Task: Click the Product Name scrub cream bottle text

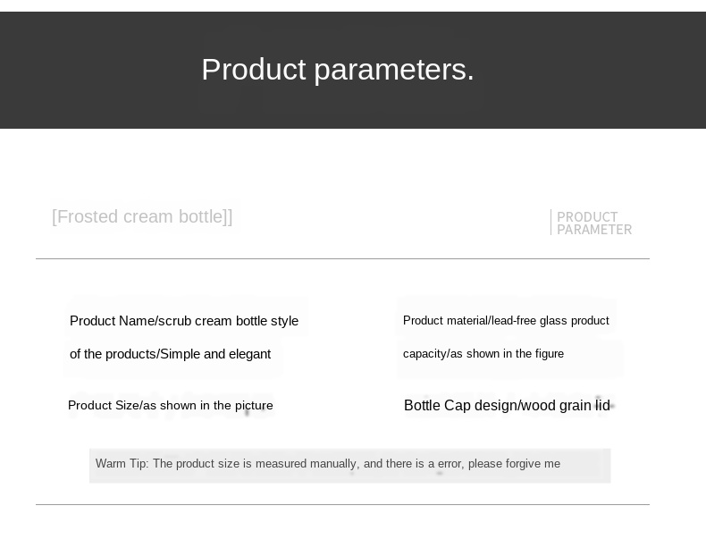Action: tap(184, 321)
